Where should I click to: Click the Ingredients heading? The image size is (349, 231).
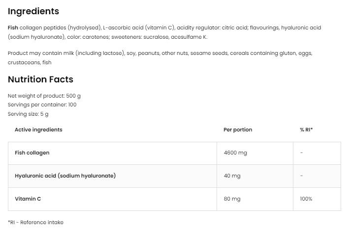click(x=33, y=11)
